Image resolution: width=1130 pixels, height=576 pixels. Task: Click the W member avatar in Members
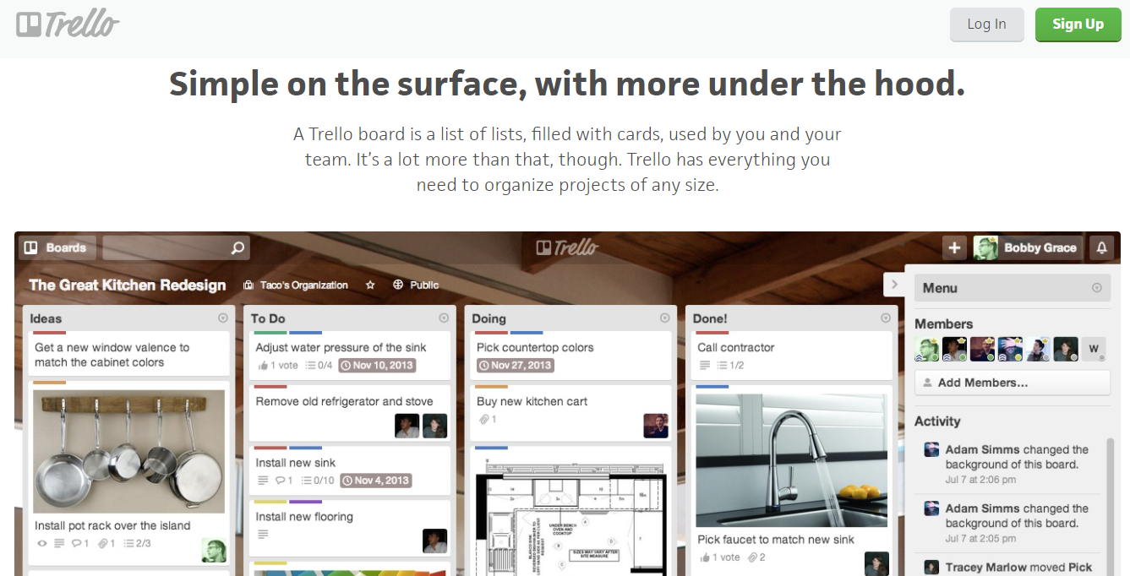point(1094,349)
